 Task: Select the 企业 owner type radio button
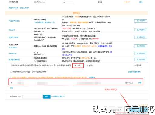tap(87, 65)
